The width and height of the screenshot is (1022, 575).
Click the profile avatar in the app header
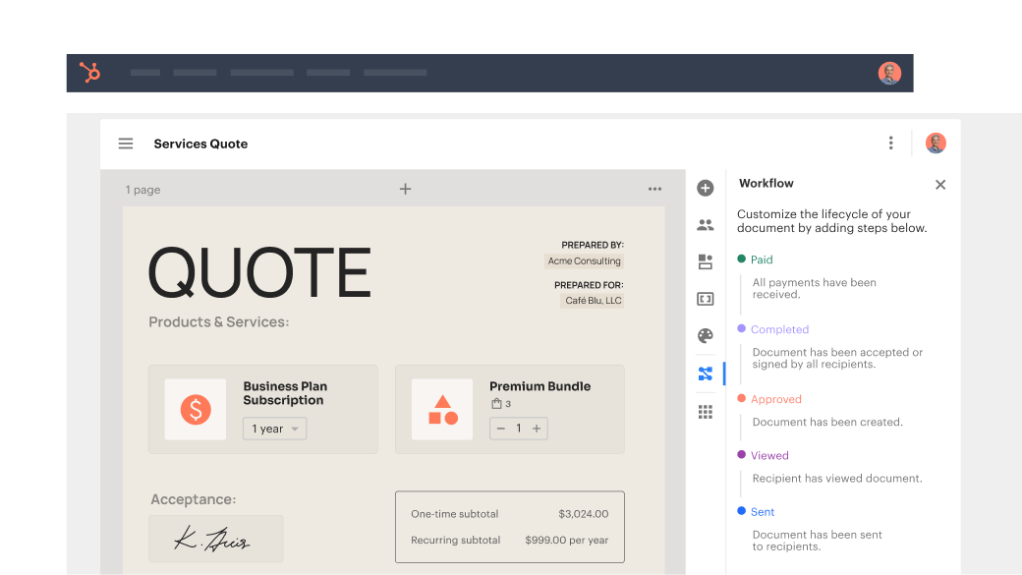click(x=889, y=72)
